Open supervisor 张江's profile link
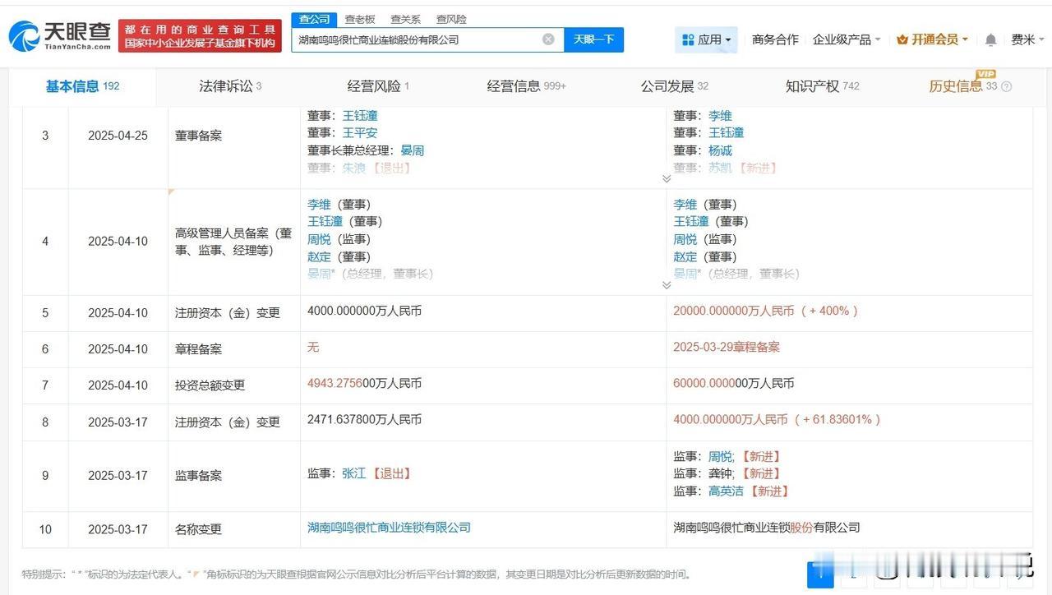1052x595 pixels. coord(354,473)
